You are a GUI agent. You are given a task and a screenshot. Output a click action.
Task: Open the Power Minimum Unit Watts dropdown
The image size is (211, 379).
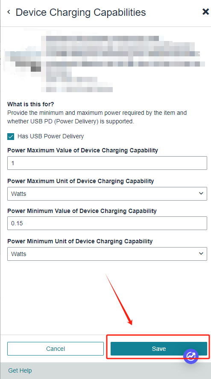107,254
